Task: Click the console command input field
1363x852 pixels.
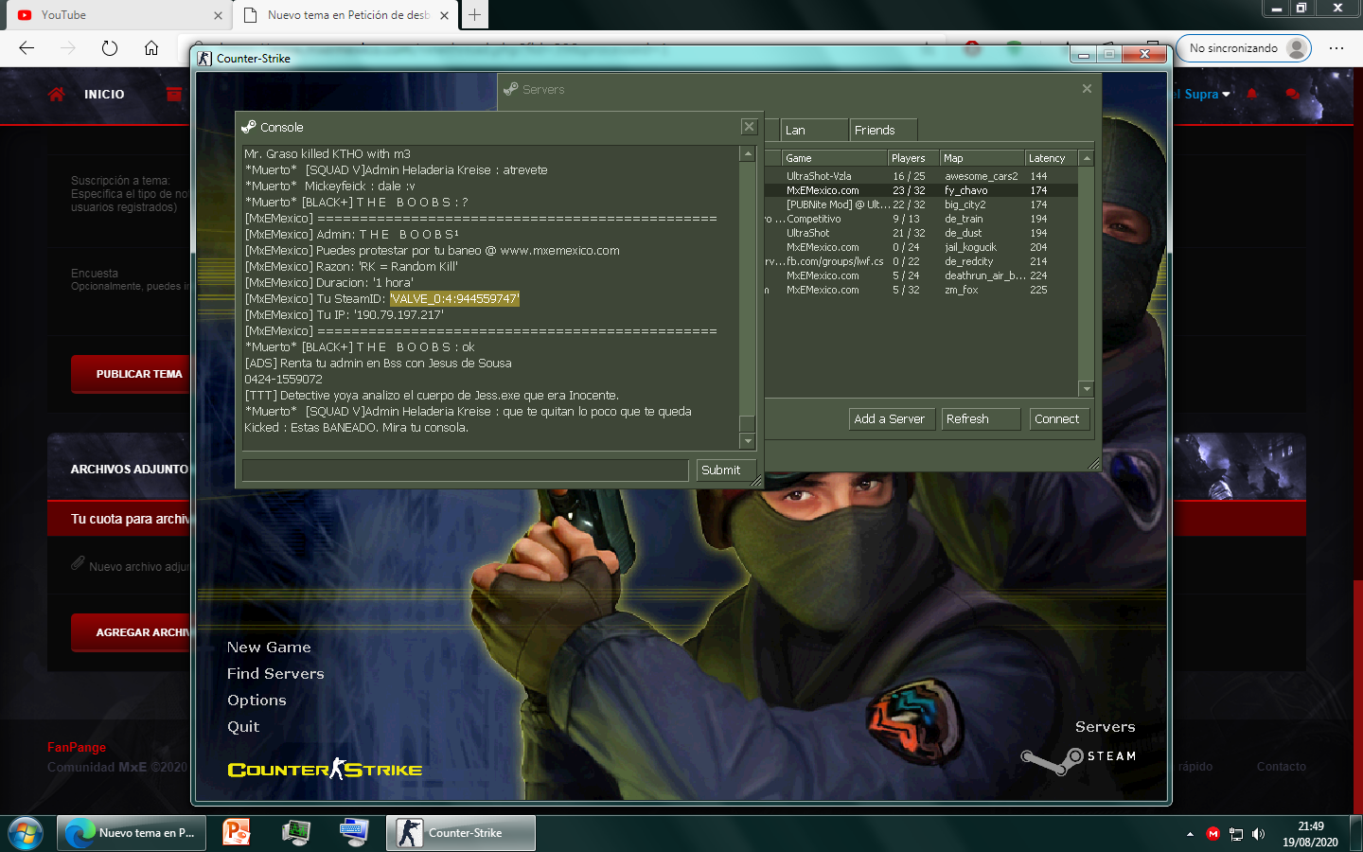Action: click(x=465, y=470)
